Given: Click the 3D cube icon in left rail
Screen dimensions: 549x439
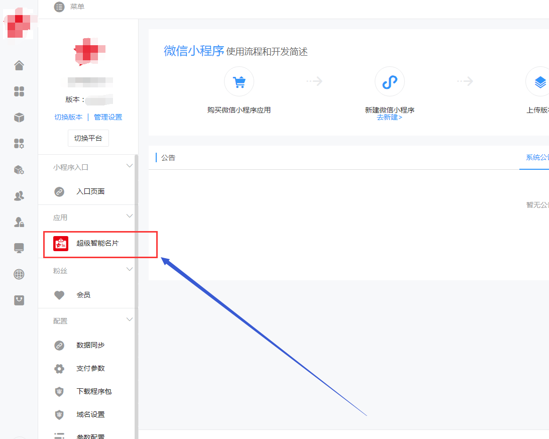Looking at the screenshot, I should [x=19, y=118].
